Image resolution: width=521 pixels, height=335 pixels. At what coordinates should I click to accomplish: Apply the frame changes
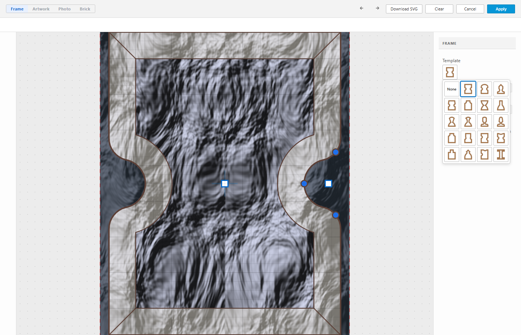(501, 9)
